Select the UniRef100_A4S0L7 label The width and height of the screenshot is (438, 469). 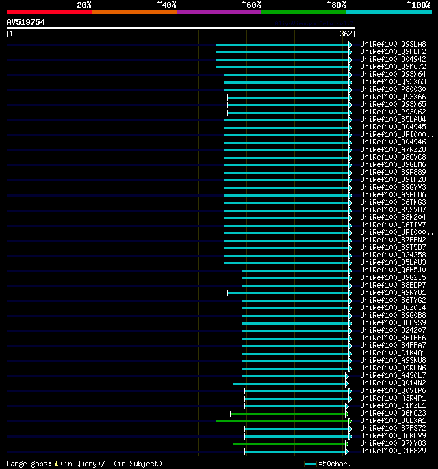click(x=393, y=375)
